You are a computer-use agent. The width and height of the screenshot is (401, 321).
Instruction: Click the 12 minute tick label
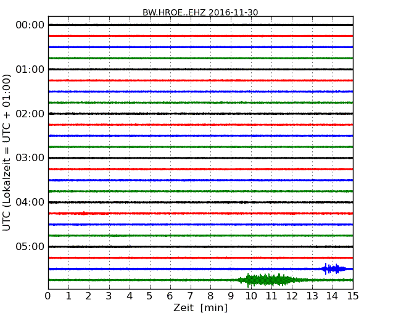pyautogui.click(x=292, y=296)
